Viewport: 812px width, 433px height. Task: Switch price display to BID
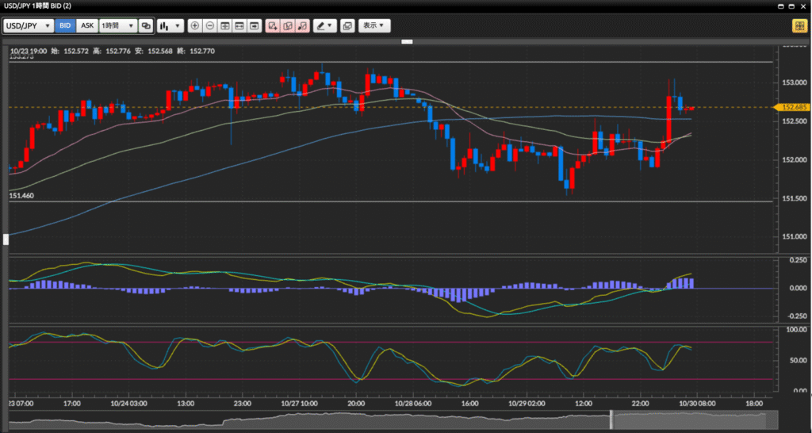point(64,25)
